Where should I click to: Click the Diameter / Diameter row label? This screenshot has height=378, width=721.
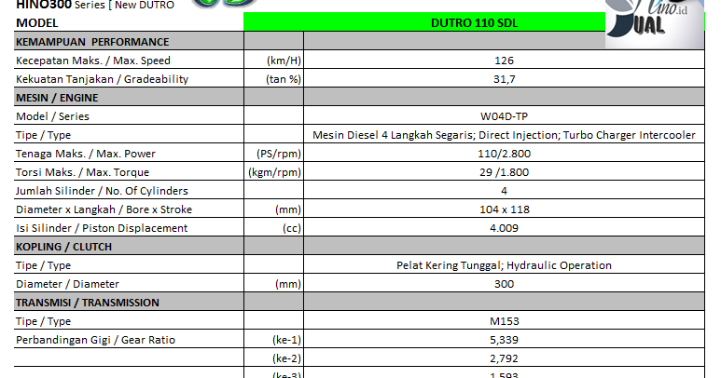(x=67, y=284)
